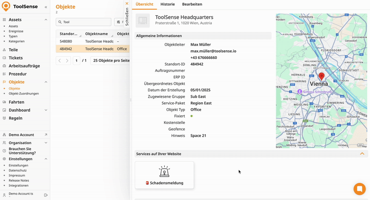This screenshot has width=370, height=200.
Task: Click the Teile icon in sidebar
Action: (4, 50)
